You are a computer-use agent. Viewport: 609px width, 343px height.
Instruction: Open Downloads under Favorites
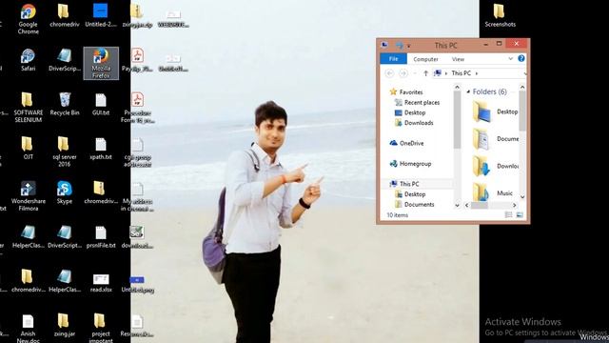(414, 123)
